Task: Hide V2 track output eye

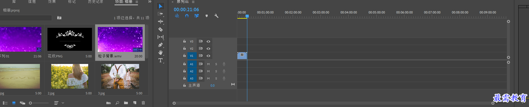Action: click(x=208, y=49)
